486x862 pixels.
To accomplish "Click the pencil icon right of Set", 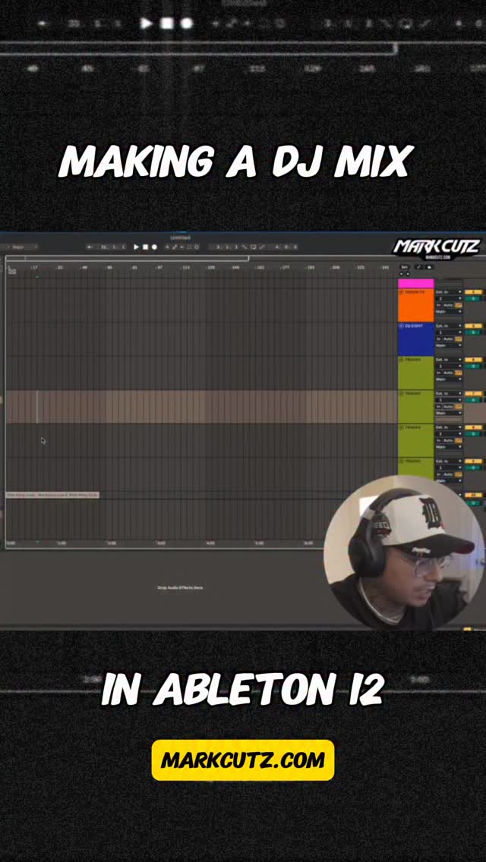I will coord(419,267).
